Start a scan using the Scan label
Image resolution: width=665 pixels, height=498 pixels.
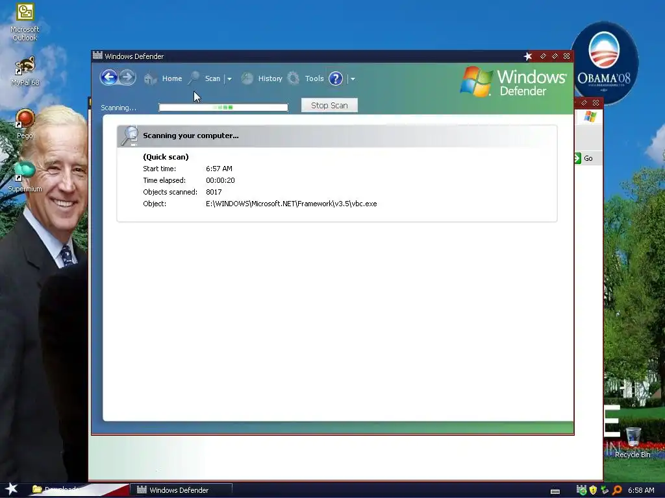click(212, 78)
